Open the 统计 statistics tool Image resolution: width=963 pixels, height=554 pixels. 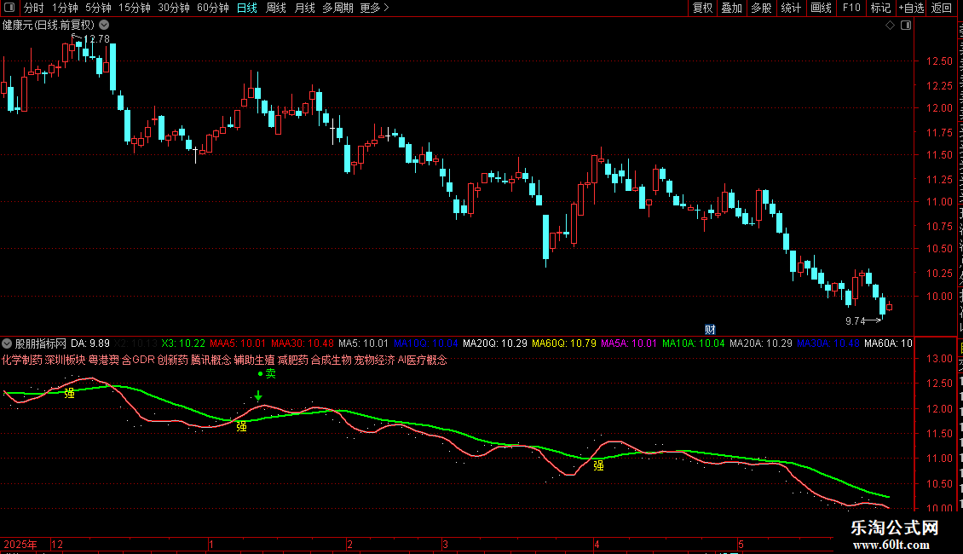coord(790,8)
